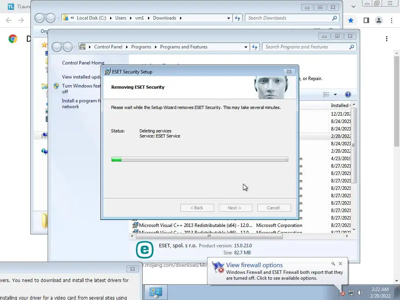Go back in the Chrome browser
This screenshot has width=400, height=300.
click(x=9, y=20)
